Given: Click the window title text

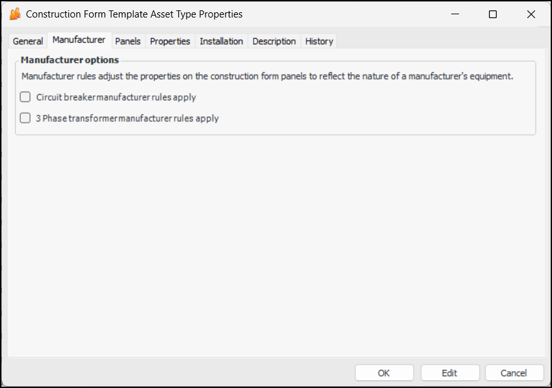Looking at the screenshot, I should [x=134, y=14].
